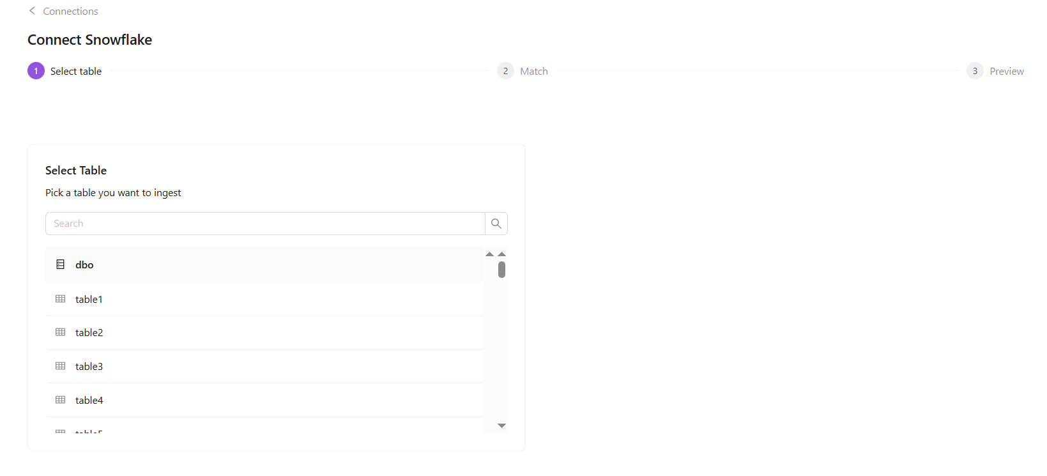This screenshot has width=1047, height=476.
Task: Collapse the dbo schema group
Action: (84, 265)
